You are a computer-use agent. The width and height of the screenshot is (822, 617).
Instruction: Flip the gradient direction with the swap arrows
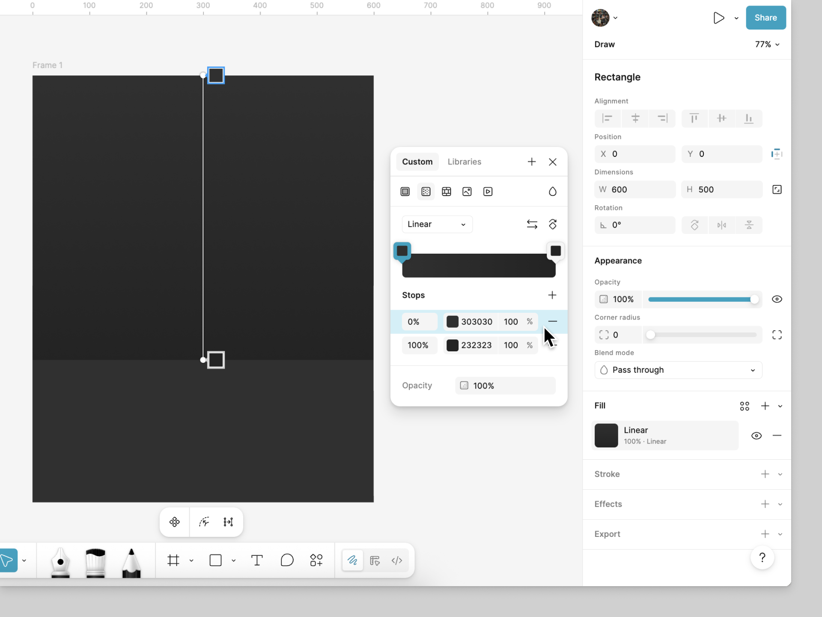[x=532, y=224]
